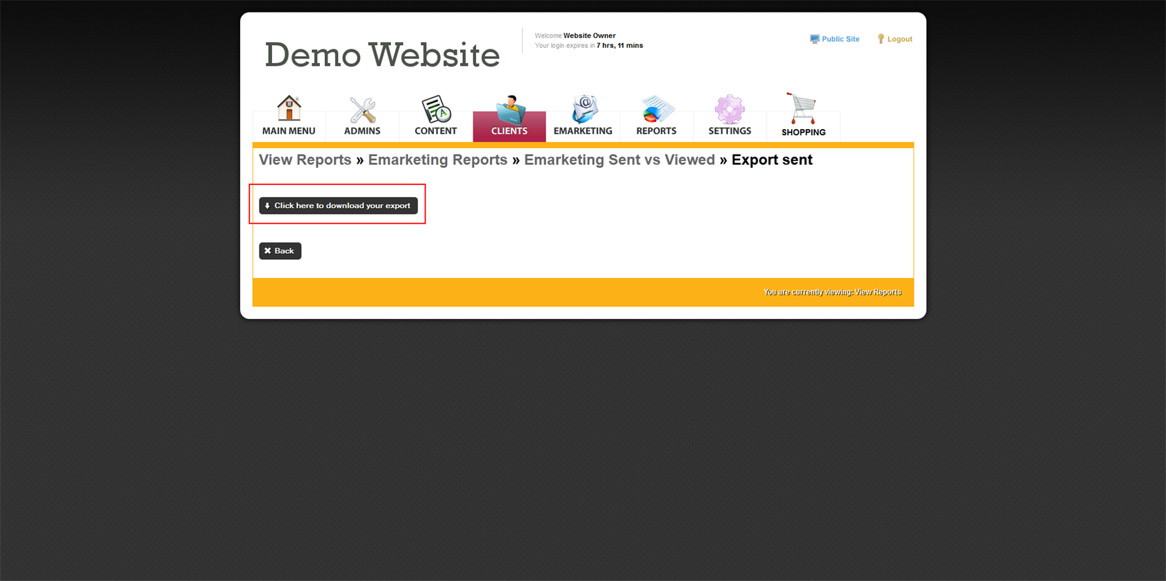Open the Public Site link
Viewport: 1166px width, 581px height.
[840, 39]
